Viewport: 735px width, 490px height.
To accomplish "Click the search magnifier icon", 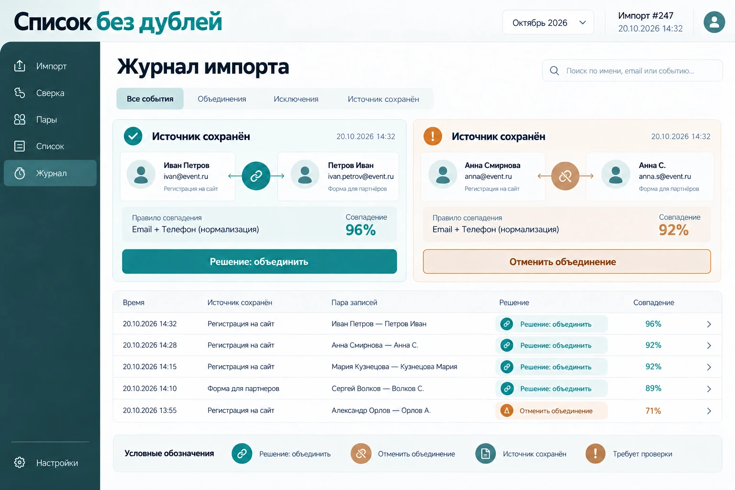I will (x=555, y=71).
